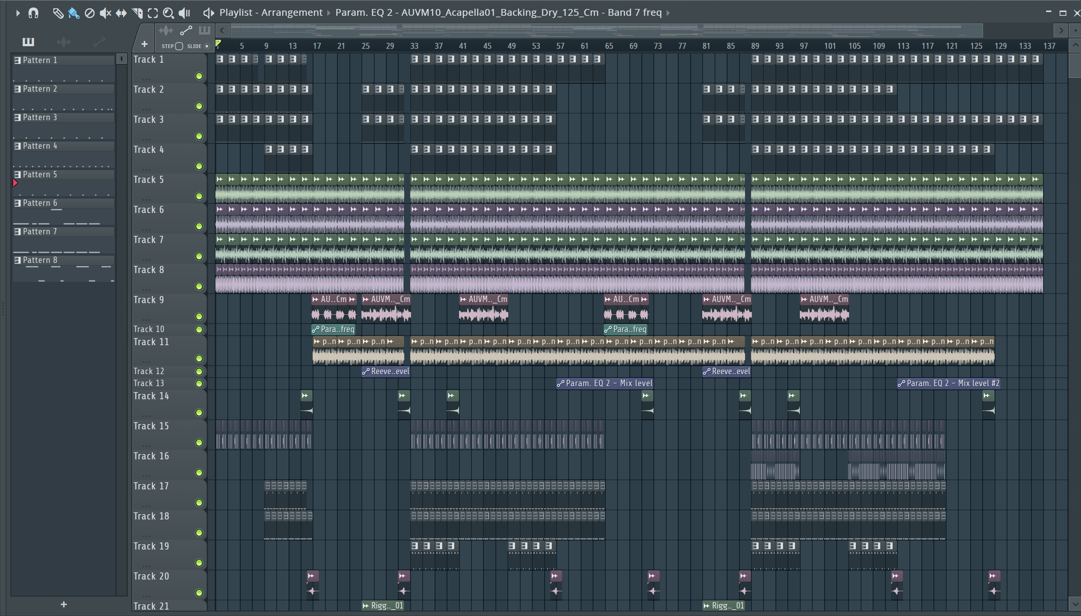Mute Track 10 with its green switch
The width and height of the screenshot is (1081, 616).
[199, 329]
